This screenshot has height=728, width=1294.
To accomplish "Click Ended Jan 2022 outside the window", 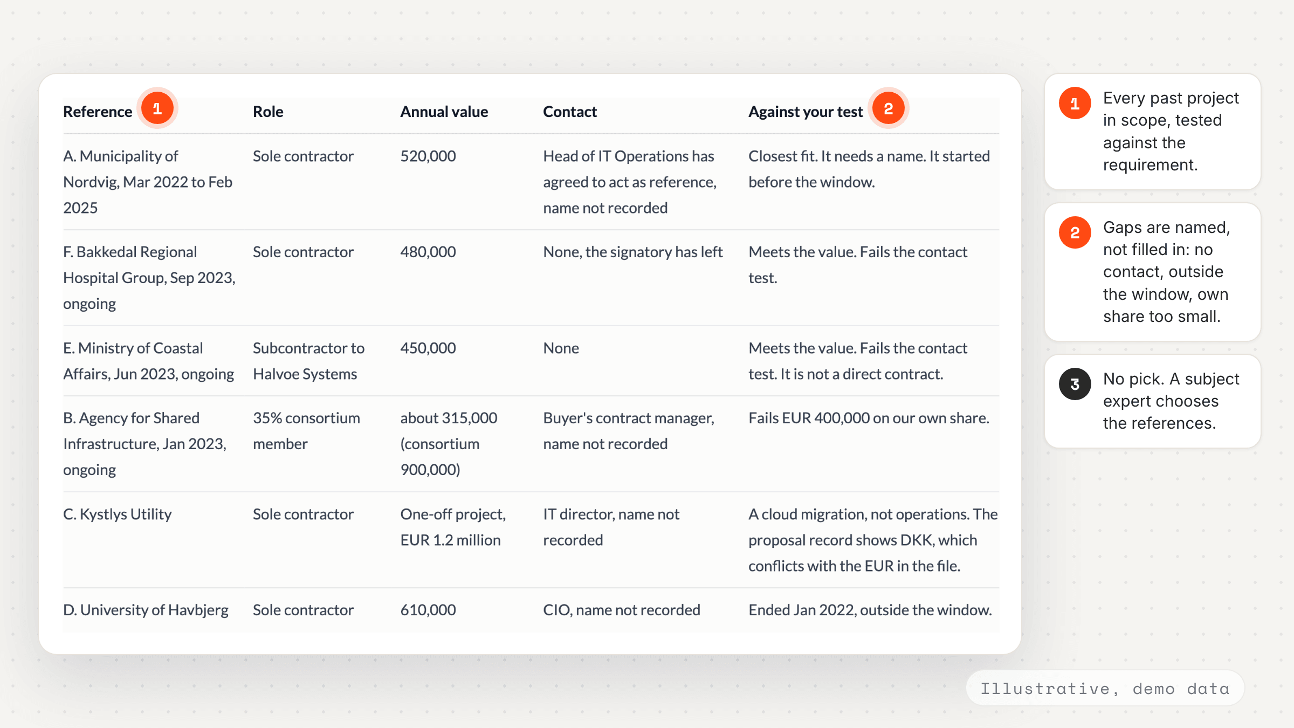I will click(x=870, y=610).
